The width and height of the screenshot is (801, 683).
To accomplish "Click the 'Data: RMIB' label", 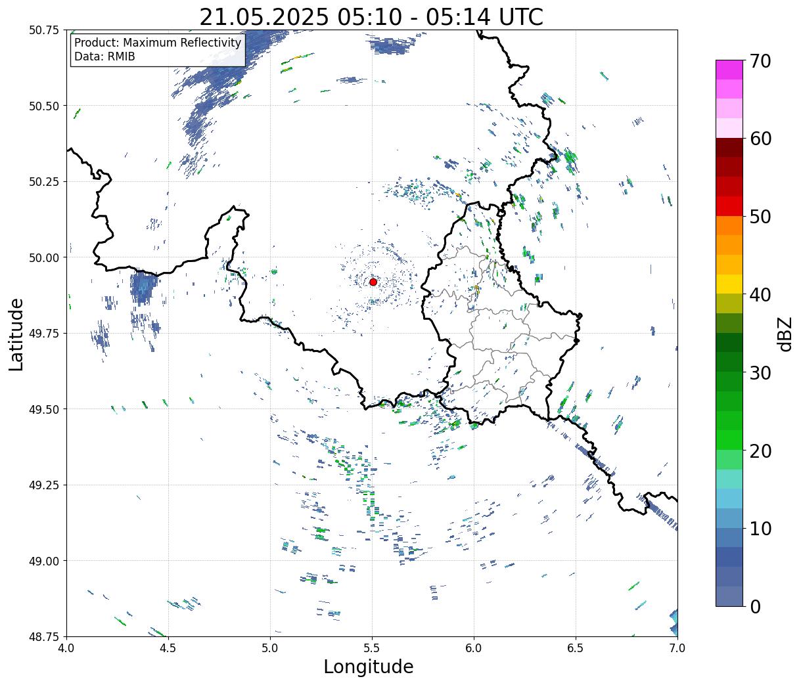I will 104,56.
